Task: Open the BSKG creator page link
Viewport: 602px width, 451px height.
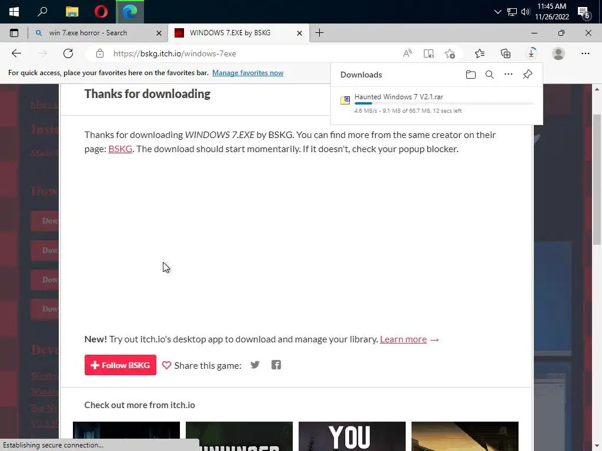Action: coord(120,149)
